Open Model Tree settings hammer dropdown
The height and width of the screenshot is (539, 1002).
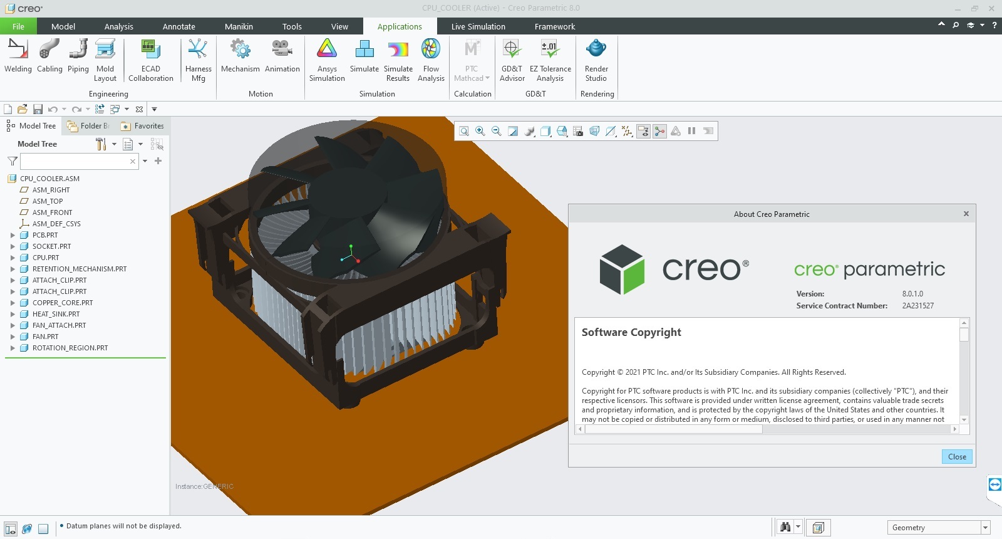pyautogui.click(x=105, y=144)
